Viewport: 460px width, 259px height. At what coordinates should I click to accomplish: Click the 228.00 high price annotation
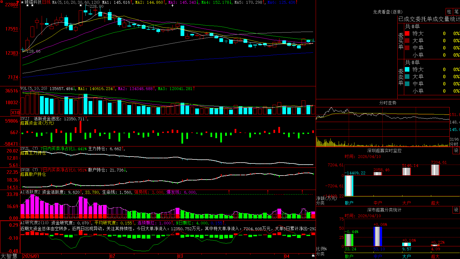click(97, 6)
